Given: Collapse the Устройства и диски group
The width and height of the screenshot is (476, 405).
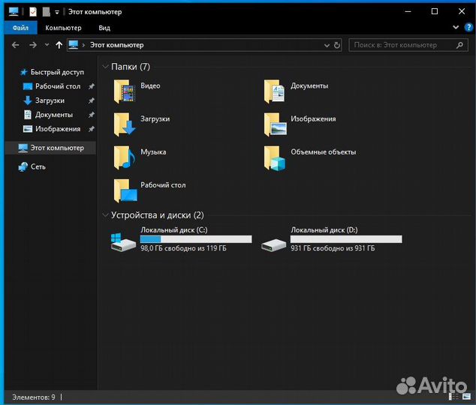Looking at the screenshot, I should (105, 215).
